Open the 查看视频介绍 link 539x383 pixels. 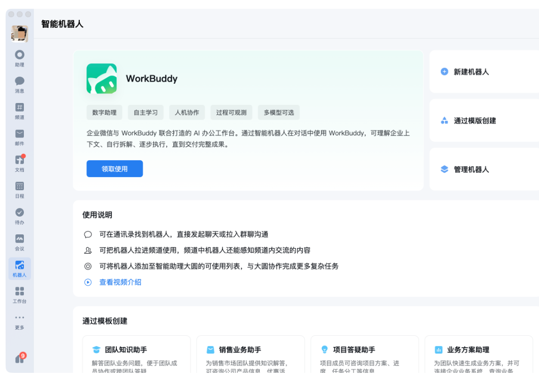[x=120, y=282]
